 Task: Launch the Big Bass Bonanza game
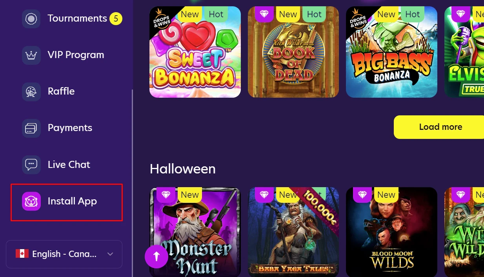coord(391,52)
